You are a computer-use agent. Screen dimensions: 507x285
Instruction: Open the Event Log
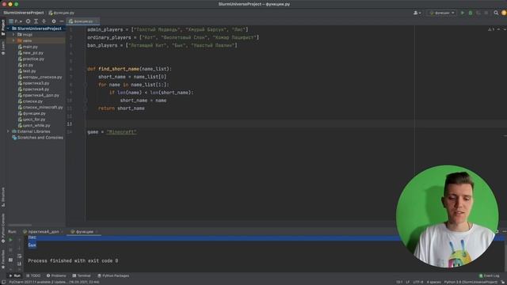point(490,275)
